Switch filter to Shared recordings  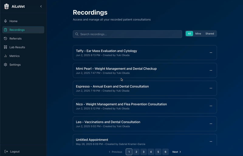pyautogui.click(x=210, y=34)
